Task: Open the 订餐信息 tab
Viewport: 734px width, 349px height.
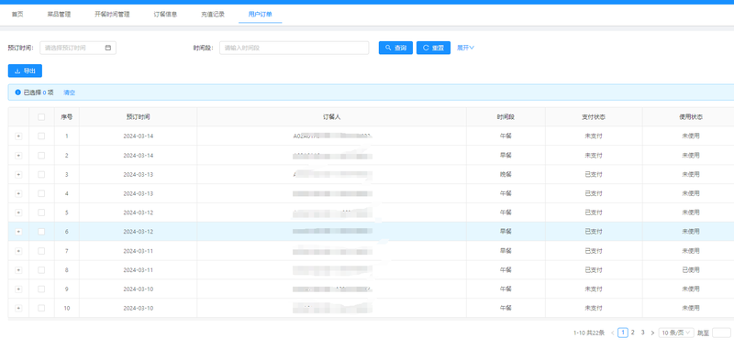Action: [166, 14]
